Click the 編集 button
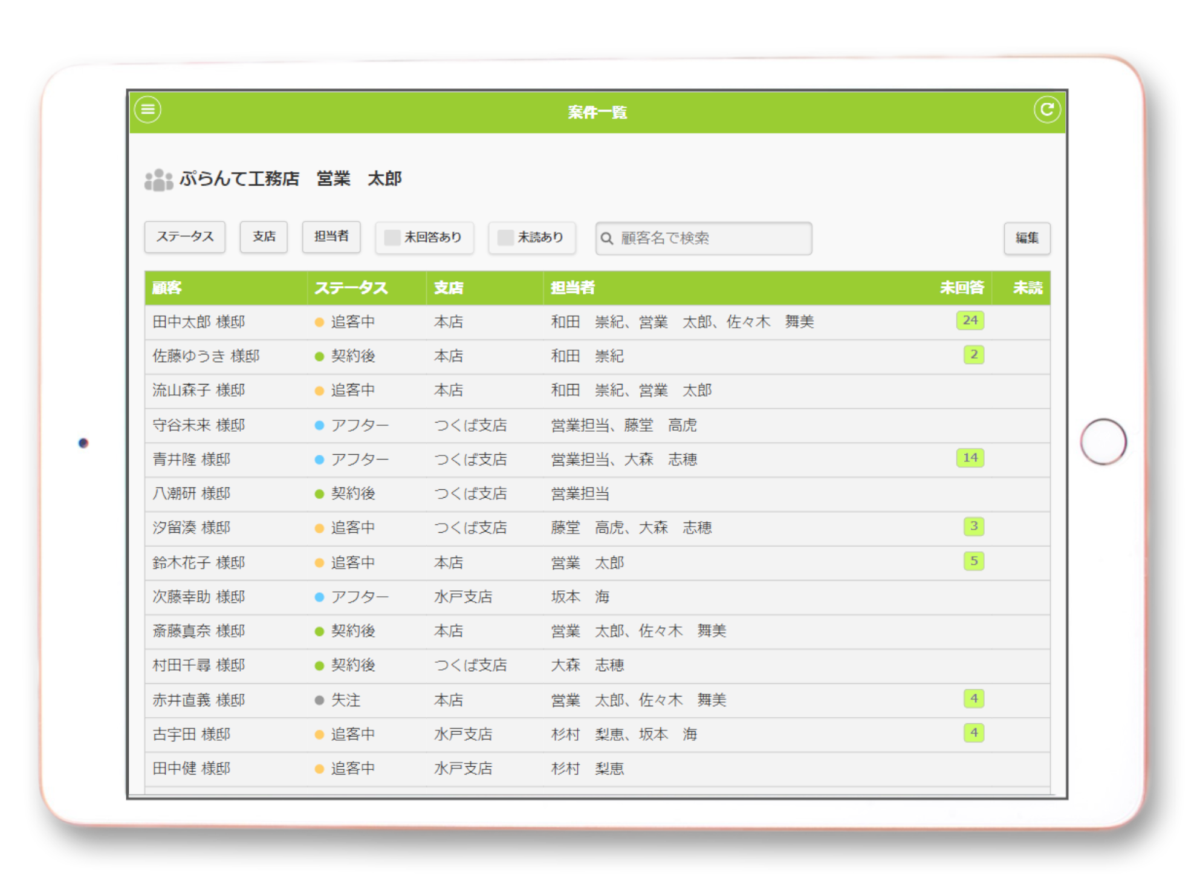 click(1027, 238)
